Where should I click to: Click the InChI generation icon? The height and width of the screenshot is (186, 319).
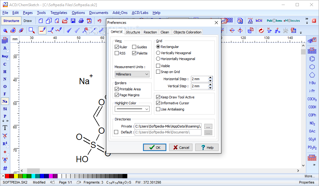[259, 21]
